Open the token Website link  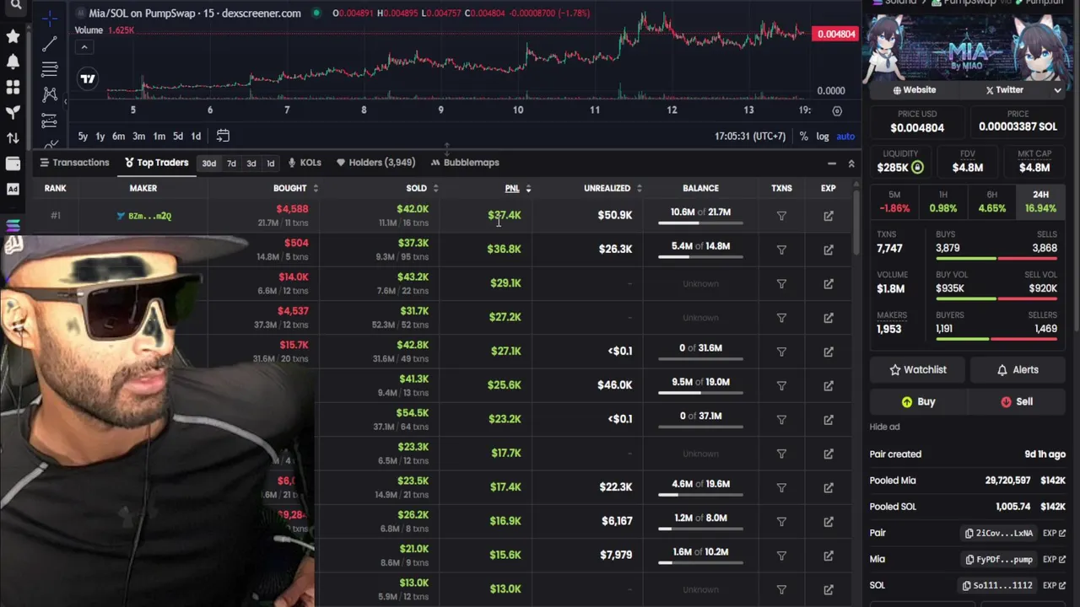(915, 89)
